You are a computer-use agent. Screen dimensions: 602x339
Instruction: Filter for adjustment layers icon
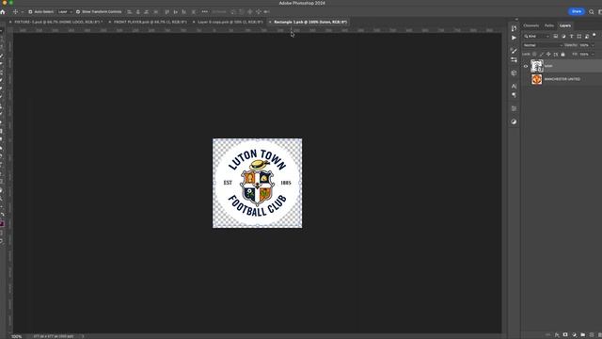click(563, 36)
